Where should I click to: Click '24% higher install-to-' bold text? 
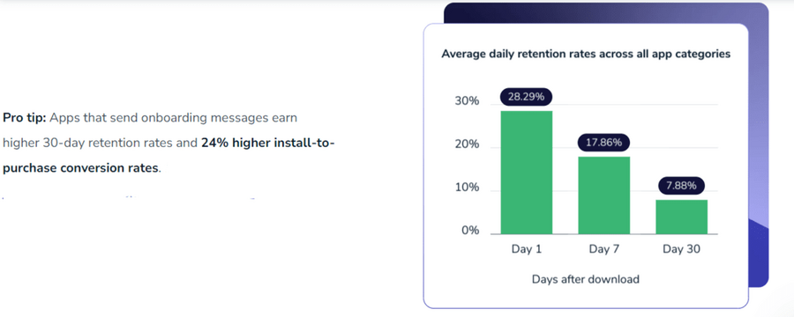click(268, 143)
